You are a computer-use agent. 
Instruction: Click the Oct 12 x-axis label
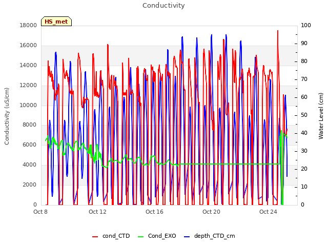point(97,212)
